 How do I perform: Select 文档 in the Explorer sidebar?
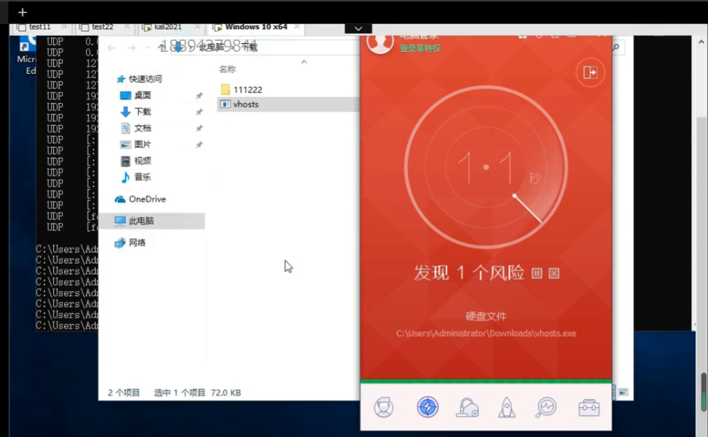click(136, 128)
